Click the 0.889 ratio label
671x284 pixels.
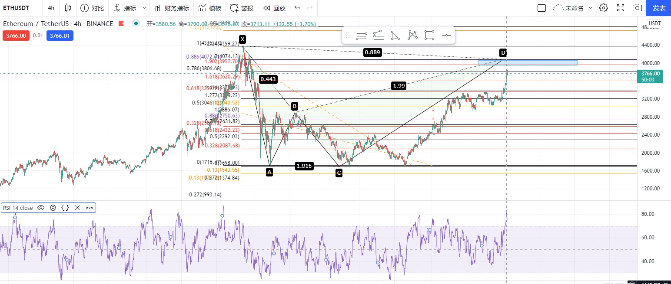372,52
